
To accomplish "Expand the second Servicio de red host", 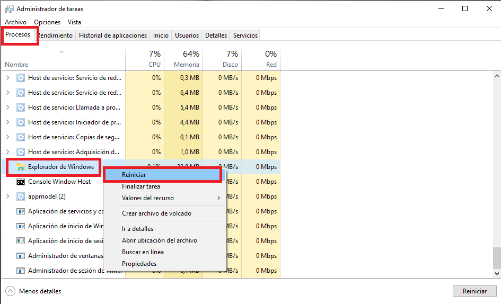I will [8, 92].
